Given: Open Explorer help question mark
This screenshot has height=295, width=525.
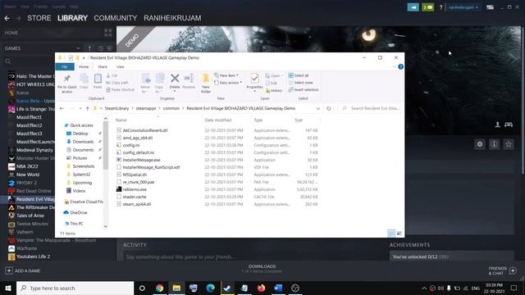Looking at the screenshot, I should [401, 67].
